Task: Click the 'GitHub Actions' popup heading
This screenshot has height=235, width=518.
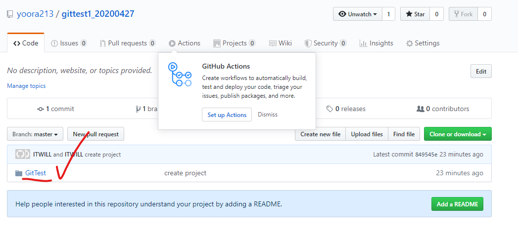Action: coord(226,66)
